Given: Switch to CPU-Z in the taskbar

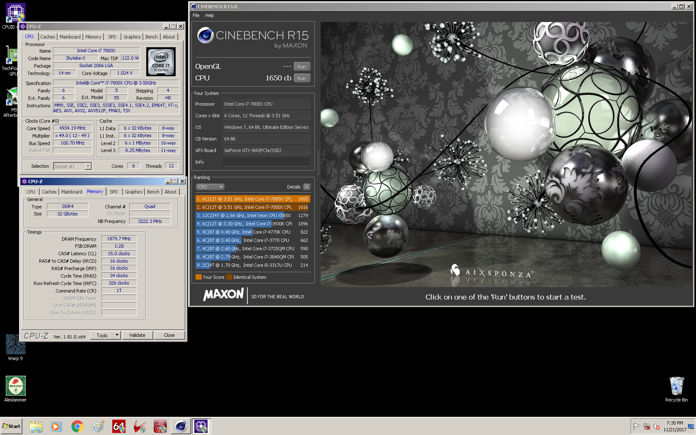Looking at the screenshot, I should point(201,426).
